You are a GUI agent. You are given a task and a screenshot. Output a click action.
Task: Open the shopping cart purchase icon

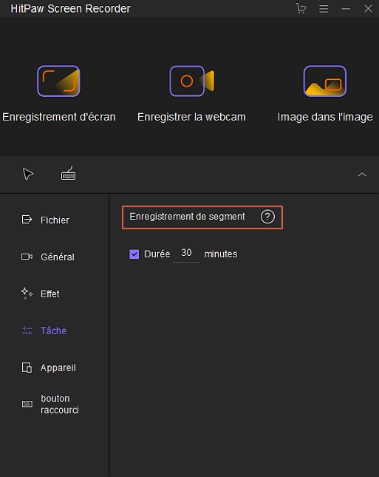coord(301,8)
